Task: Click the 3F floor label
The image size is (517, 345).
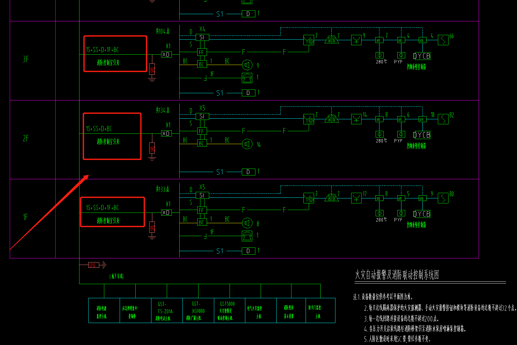Action: pyautogui.click(x=26, y=59)
